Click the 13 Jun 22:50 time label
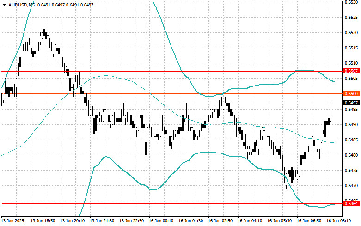 point(131,221)
